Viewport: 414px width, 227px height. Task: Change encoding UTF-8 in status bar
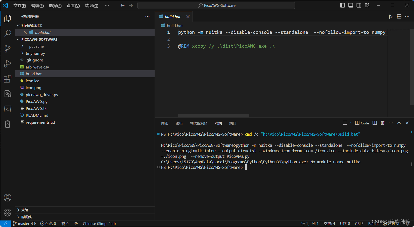(x=345, y=223)
